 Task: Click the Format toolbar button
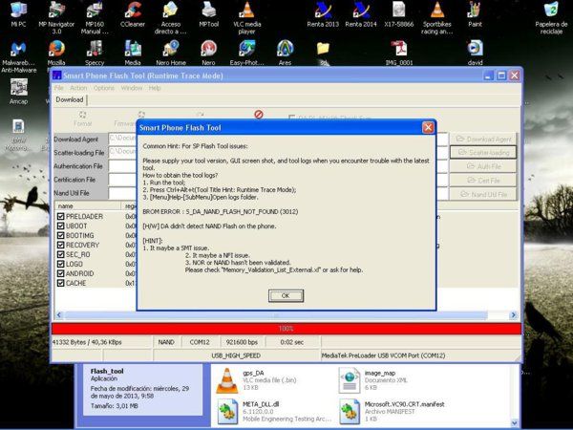coord(83,118)
